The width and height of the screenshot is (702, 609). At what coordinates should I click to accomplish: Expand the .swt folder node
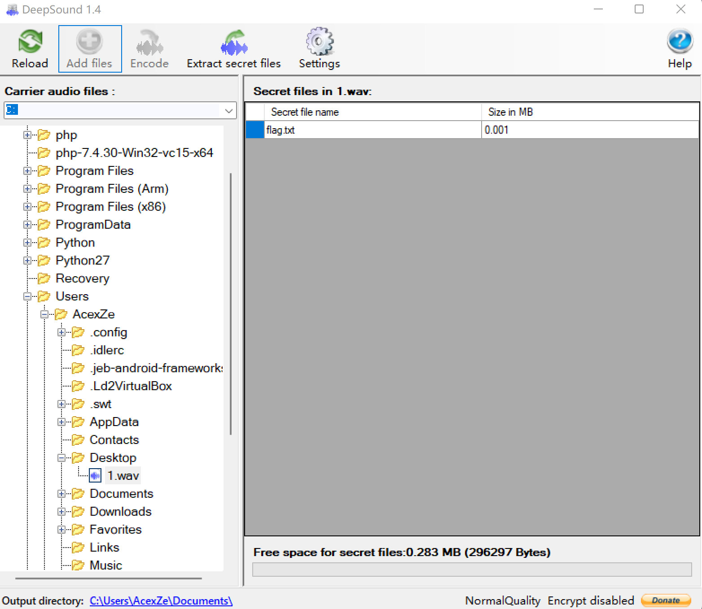click(61, 404)
